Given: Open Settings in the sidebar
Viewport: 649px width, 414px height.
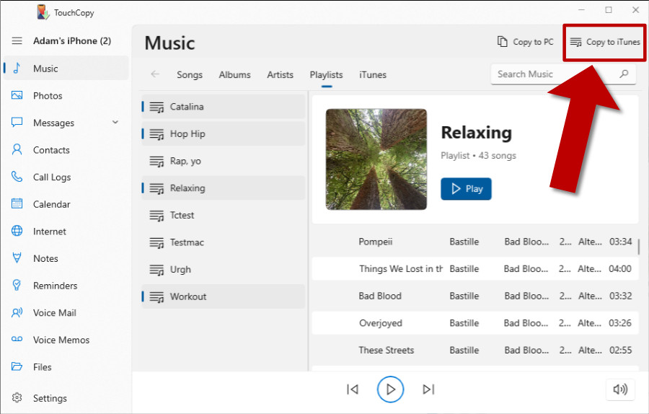Looking at the screenshot, I should (x=66, y=398).
